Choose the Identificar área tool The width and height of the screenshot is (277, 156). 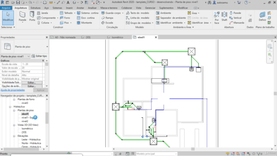pos(198,23)
